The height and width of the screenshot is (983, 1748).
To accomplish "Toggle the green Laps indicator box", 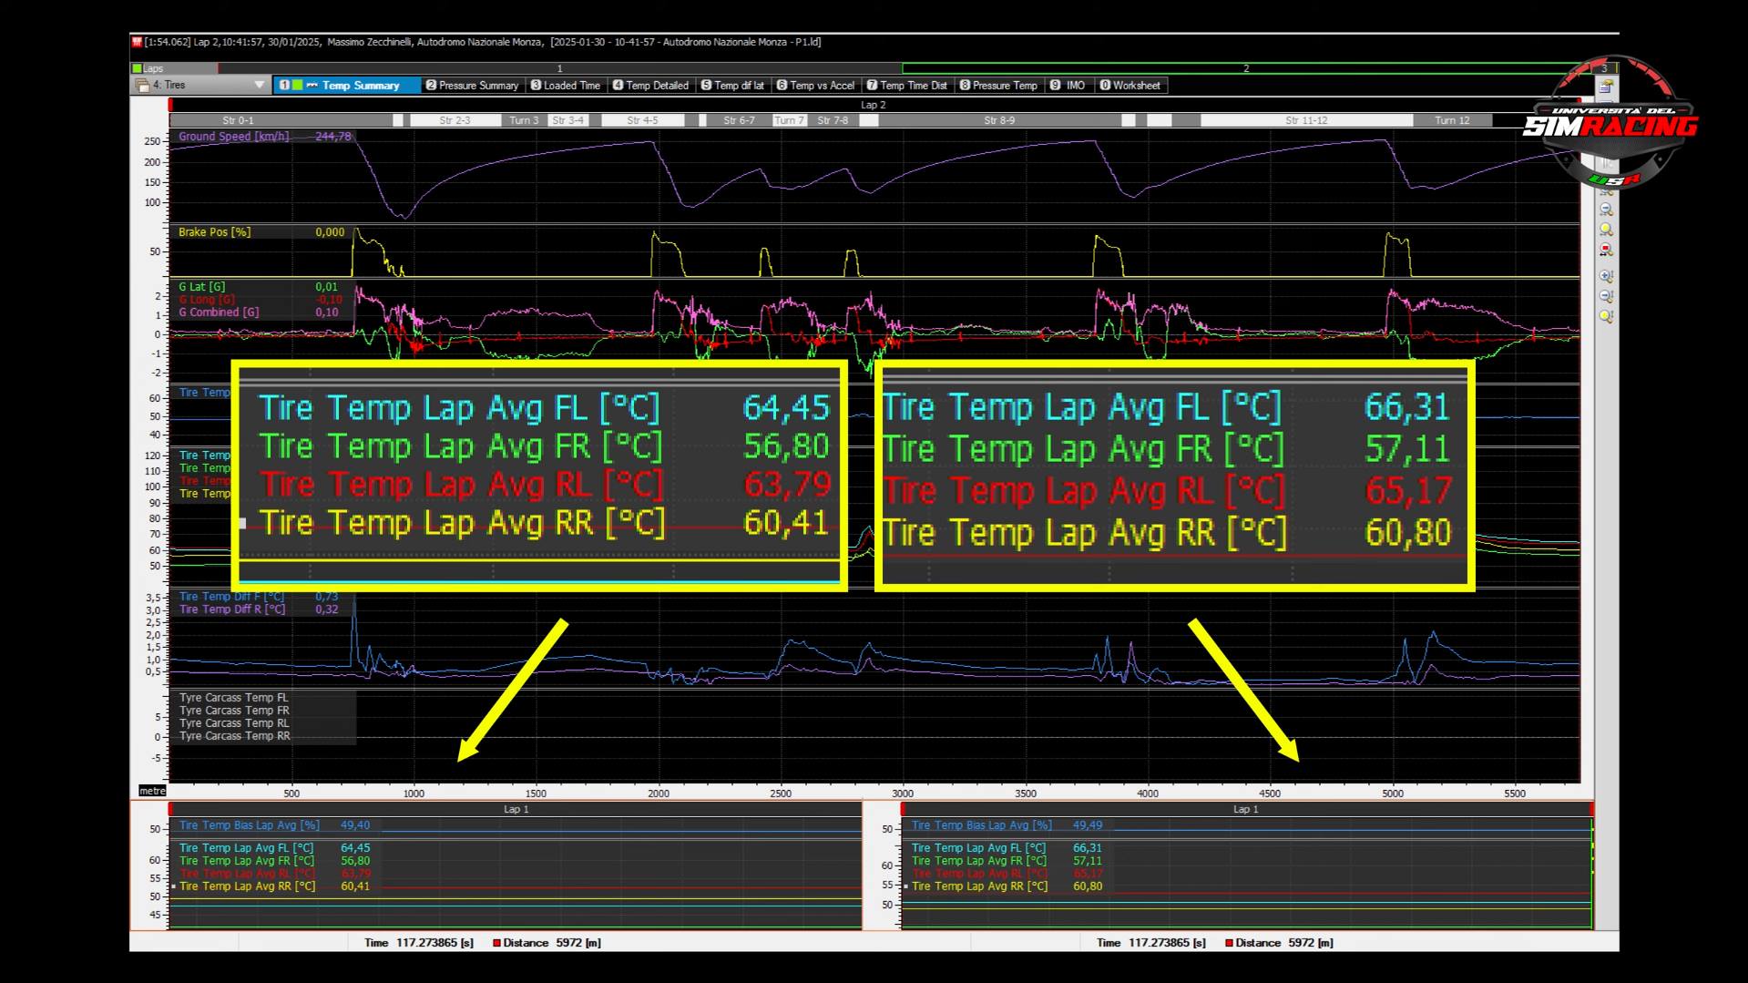I will coord(138,68).
